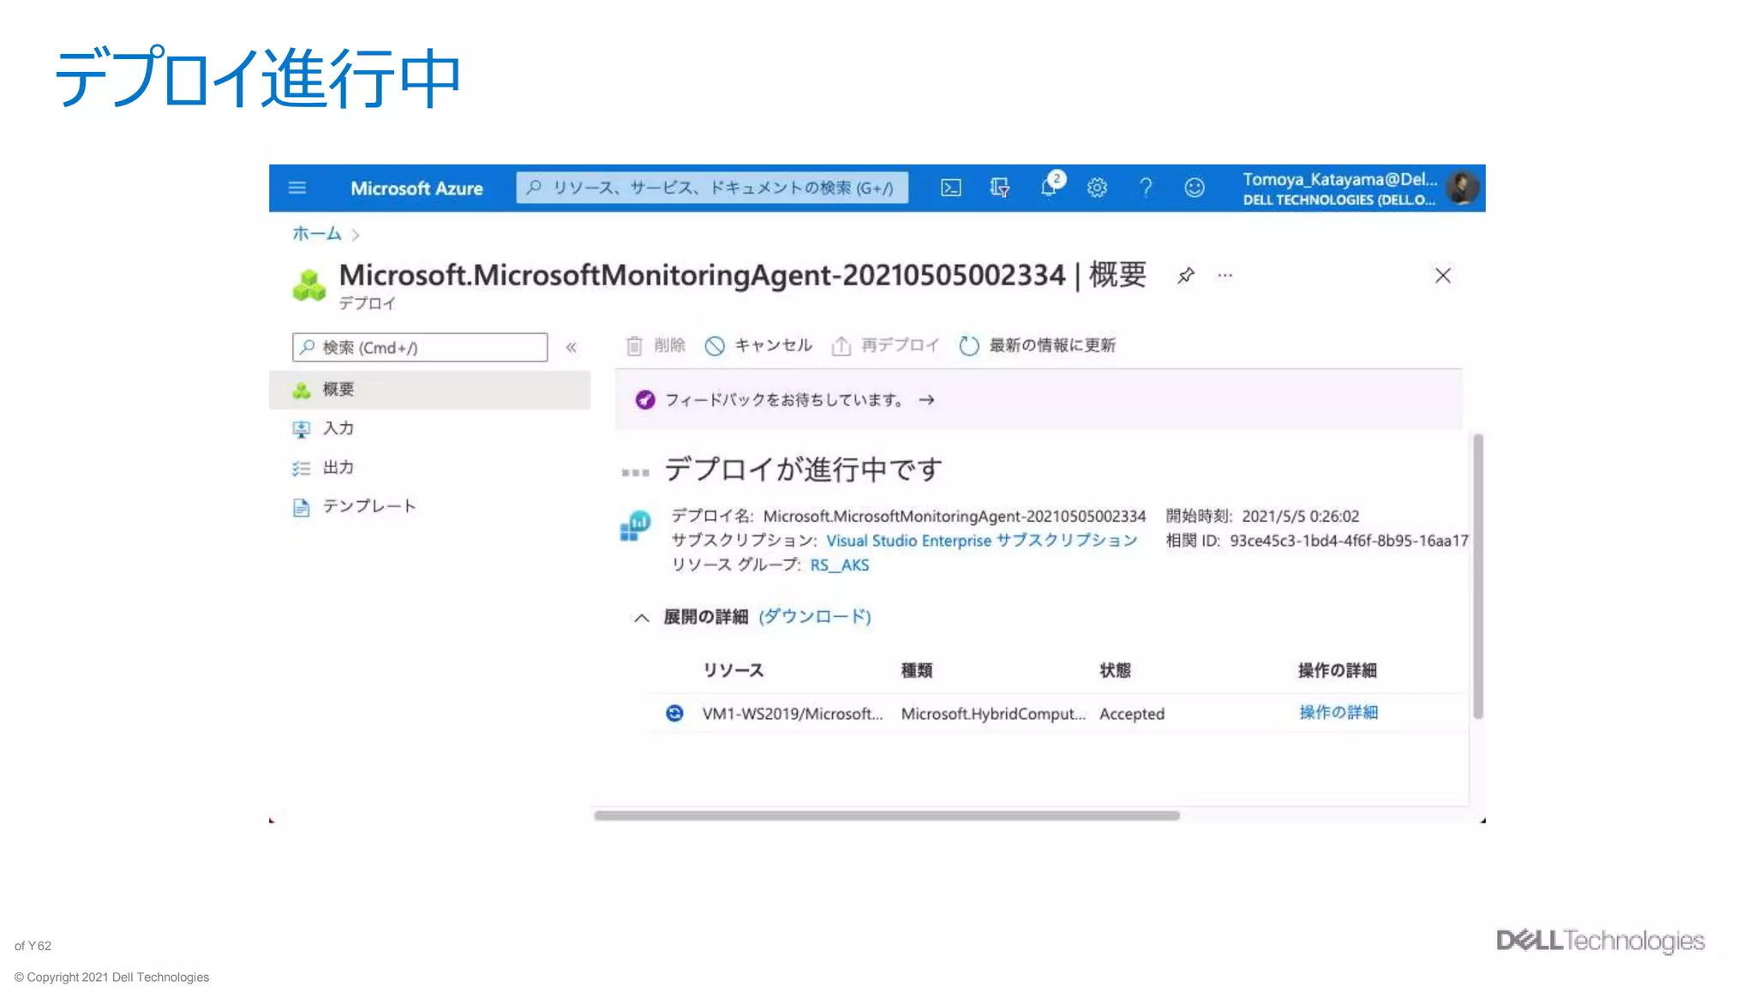Click the キャンセル button
1755x987 pixels.
pyautogui.click(x=758, y=345)
